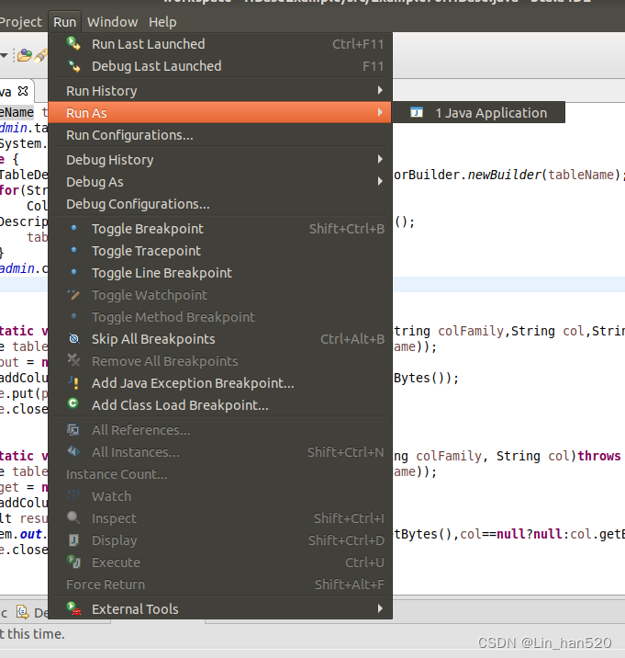The width and height of the screenshot is (625, 658).
Task: Select External Tools menu entry
Action: [220, 609]
